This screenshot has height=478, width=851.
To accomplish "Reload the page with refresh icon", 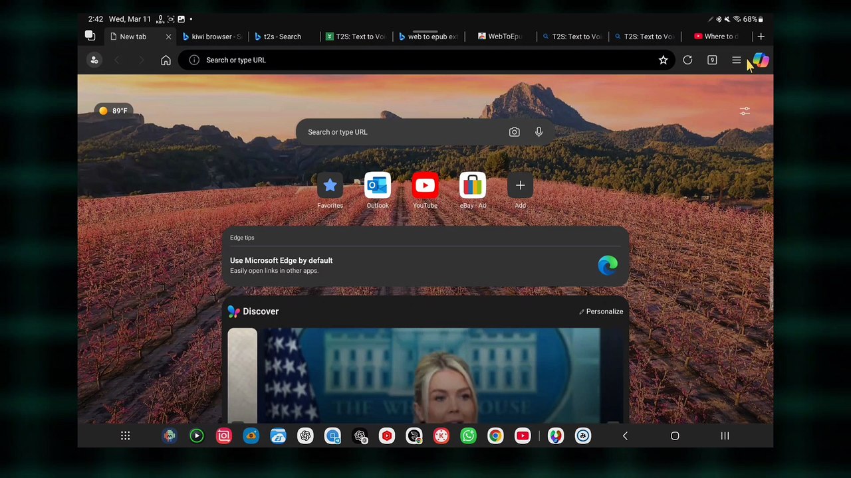I will tap(687, 60).
